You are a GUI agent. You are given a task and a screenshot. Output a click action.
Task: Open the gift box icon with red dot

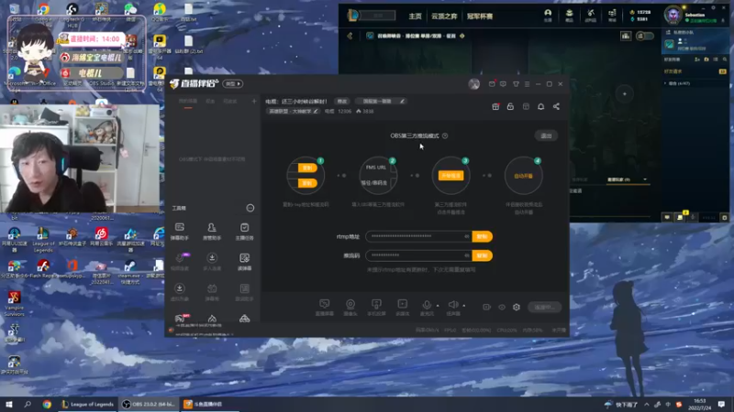(x=495, y=106)
